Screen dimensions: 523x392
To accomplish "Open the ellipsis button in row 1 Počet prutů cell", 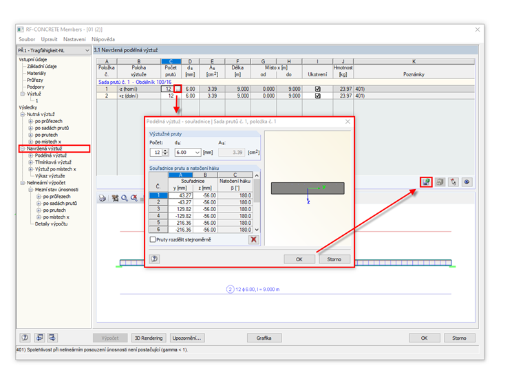I will click(178, 89).
